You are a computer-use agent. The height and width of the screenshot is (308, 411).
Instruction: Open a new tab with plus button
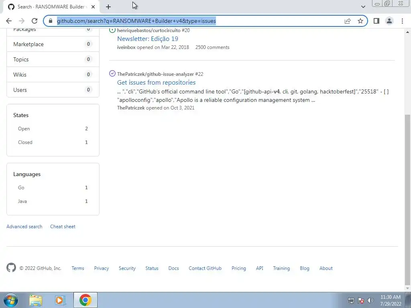[x=108, y=7]
